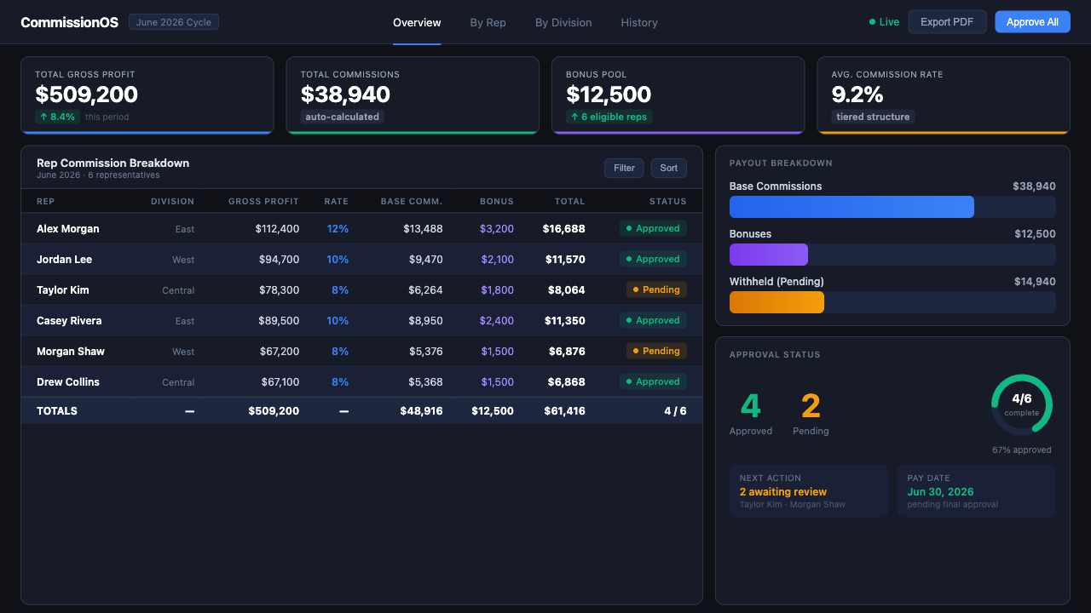Click the STATUS column header
1091x613 pixels.
click(x=667, y=202)
